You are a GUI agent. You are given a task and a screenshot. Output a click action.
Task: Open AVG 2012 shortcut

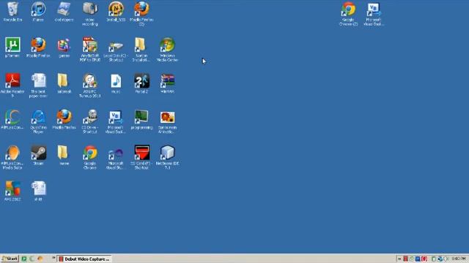[12, 191]
